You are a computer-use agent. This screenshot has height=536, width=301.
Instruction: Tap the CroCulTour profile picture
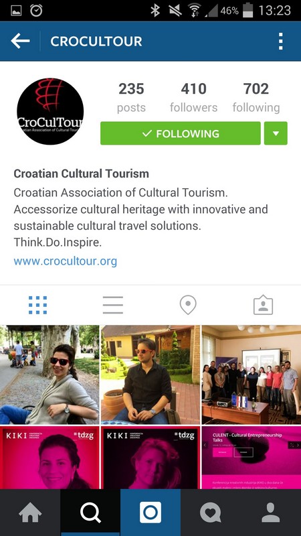50,111
